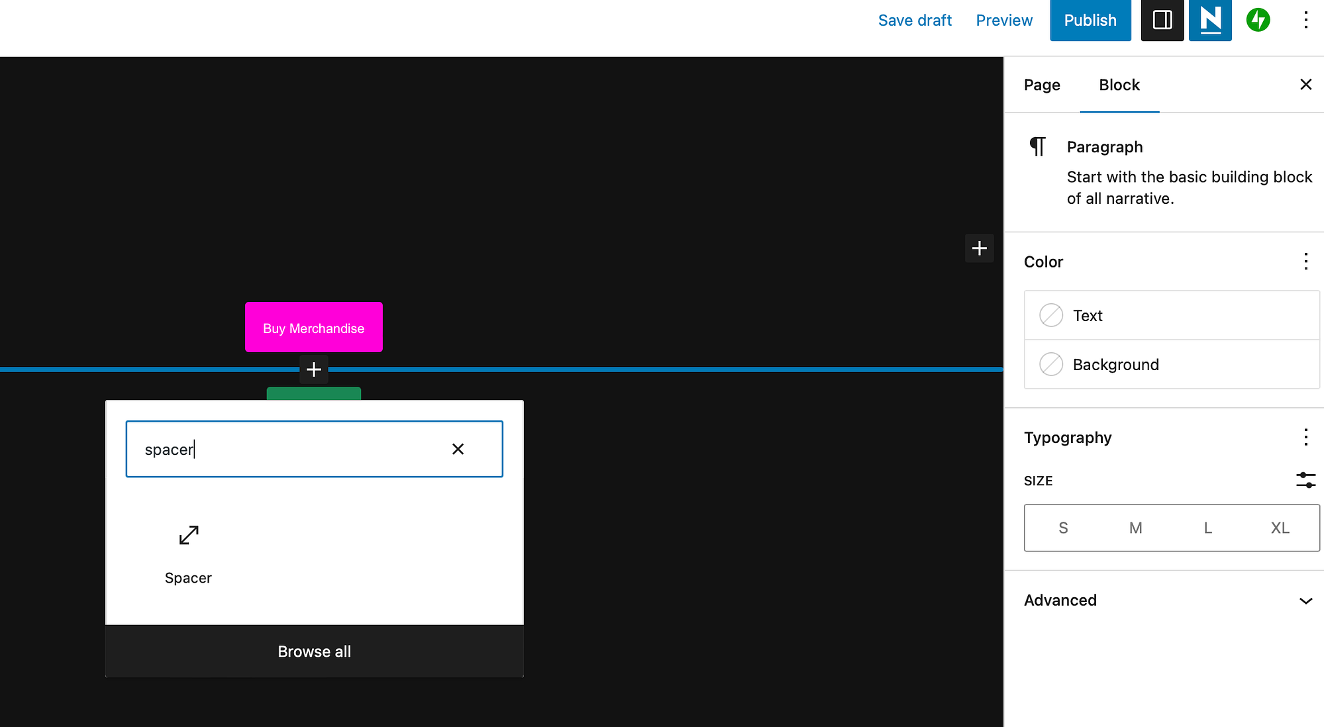Toggle the Background color option
The height and width of the screenshot is (727, 1324).
(1052, 363)
